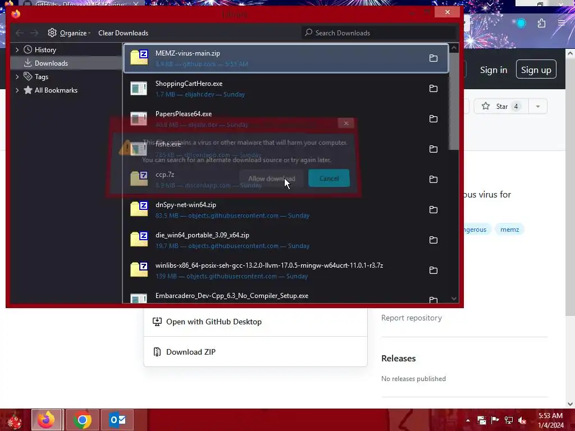
Task: Focus the Search Downloads field
Action: tap(379, 33)
